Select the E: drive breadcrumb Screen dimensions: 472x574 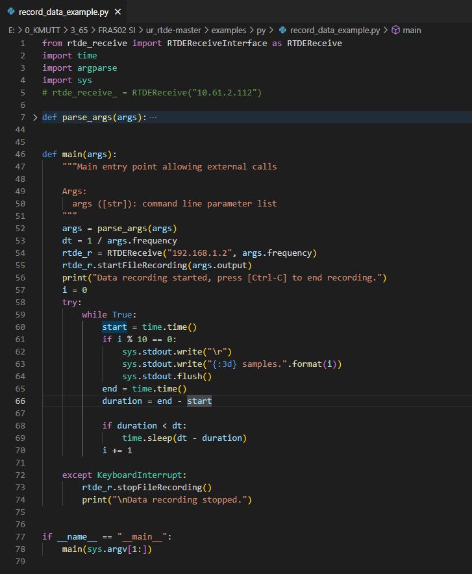click(12, 30)
